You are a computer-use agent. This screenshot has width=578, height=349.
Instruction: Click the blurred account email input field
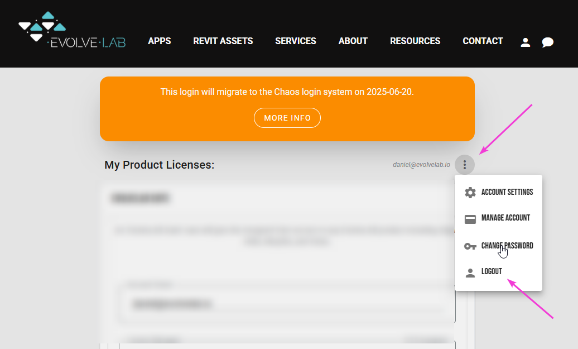pos(287,304)
